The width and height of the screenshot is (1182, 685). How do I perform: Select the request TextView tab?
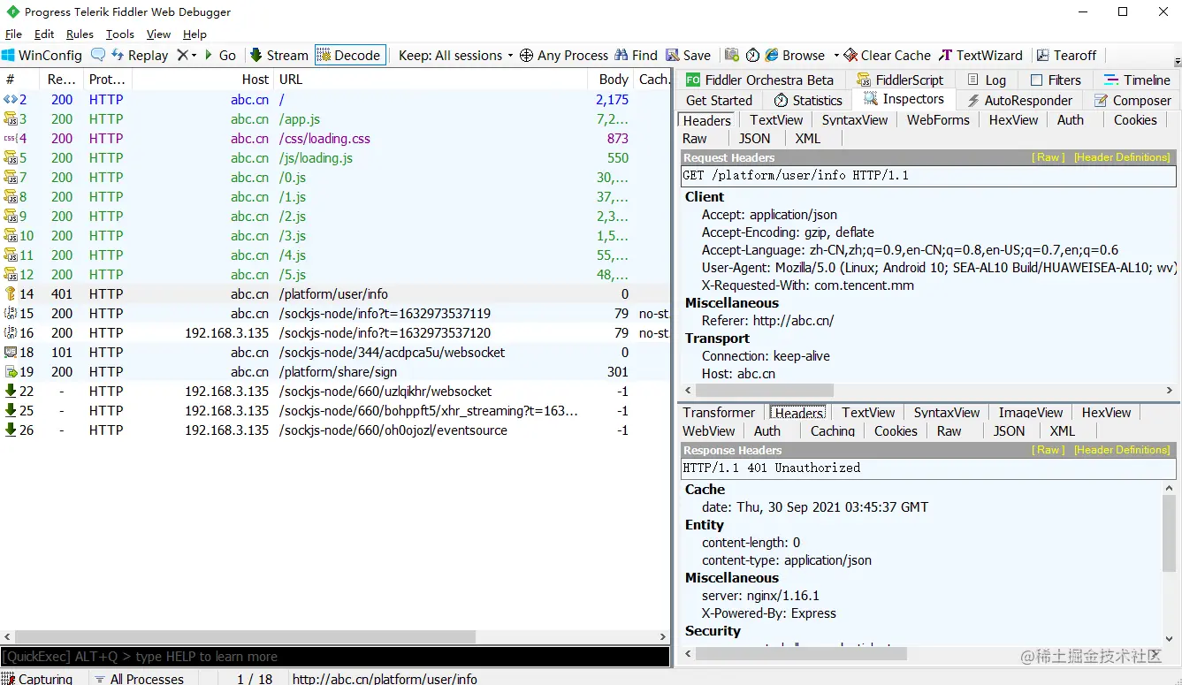[776, 120]
